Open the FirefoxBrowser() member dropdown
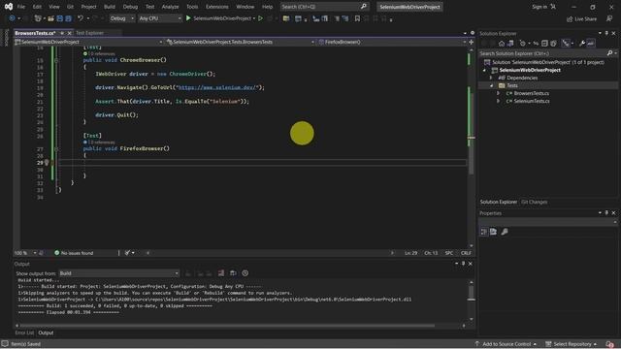 pos(392,42)
